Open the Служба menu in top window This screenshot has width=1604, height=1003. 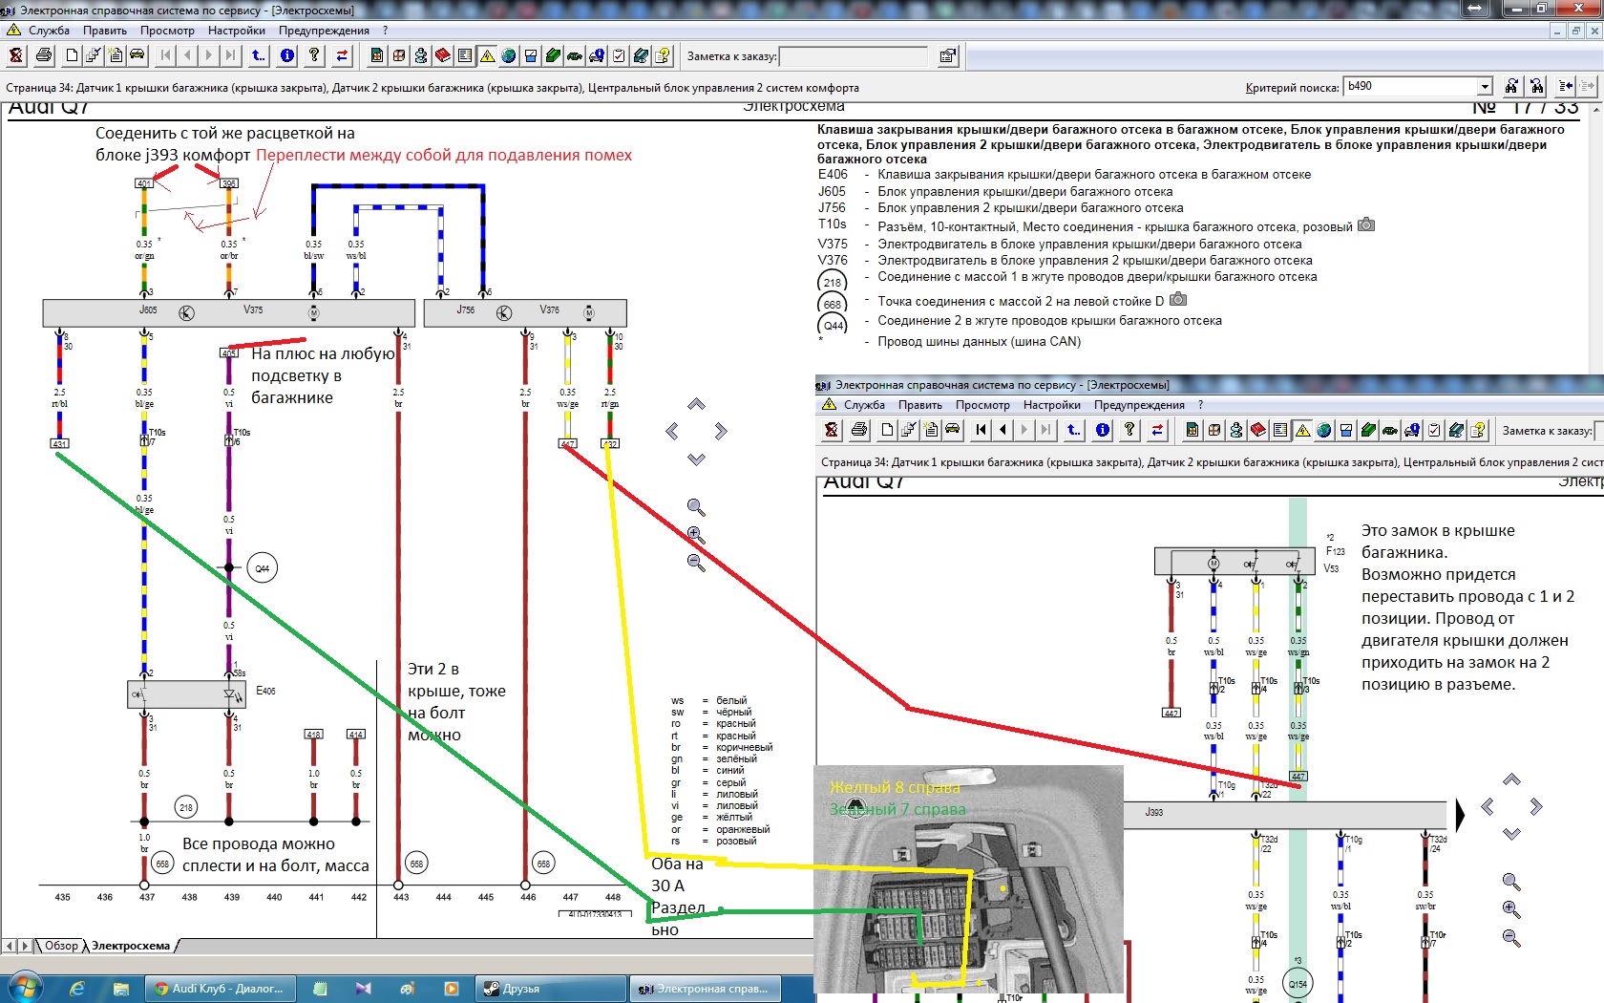point(49,31)
